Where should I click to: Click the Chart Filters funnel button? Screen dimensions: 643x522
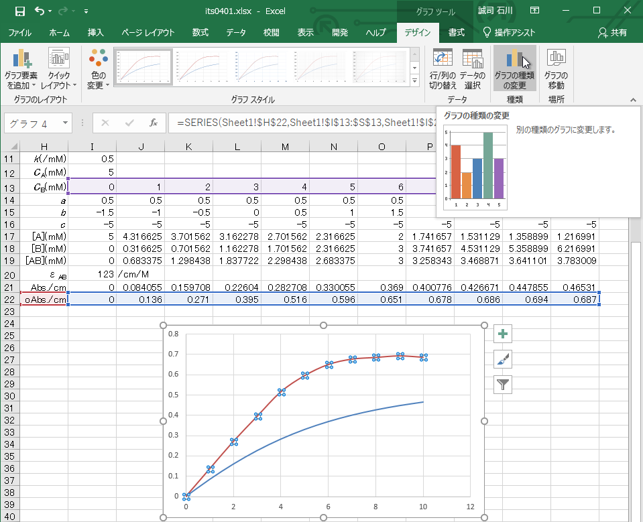[x=503, y=385]
